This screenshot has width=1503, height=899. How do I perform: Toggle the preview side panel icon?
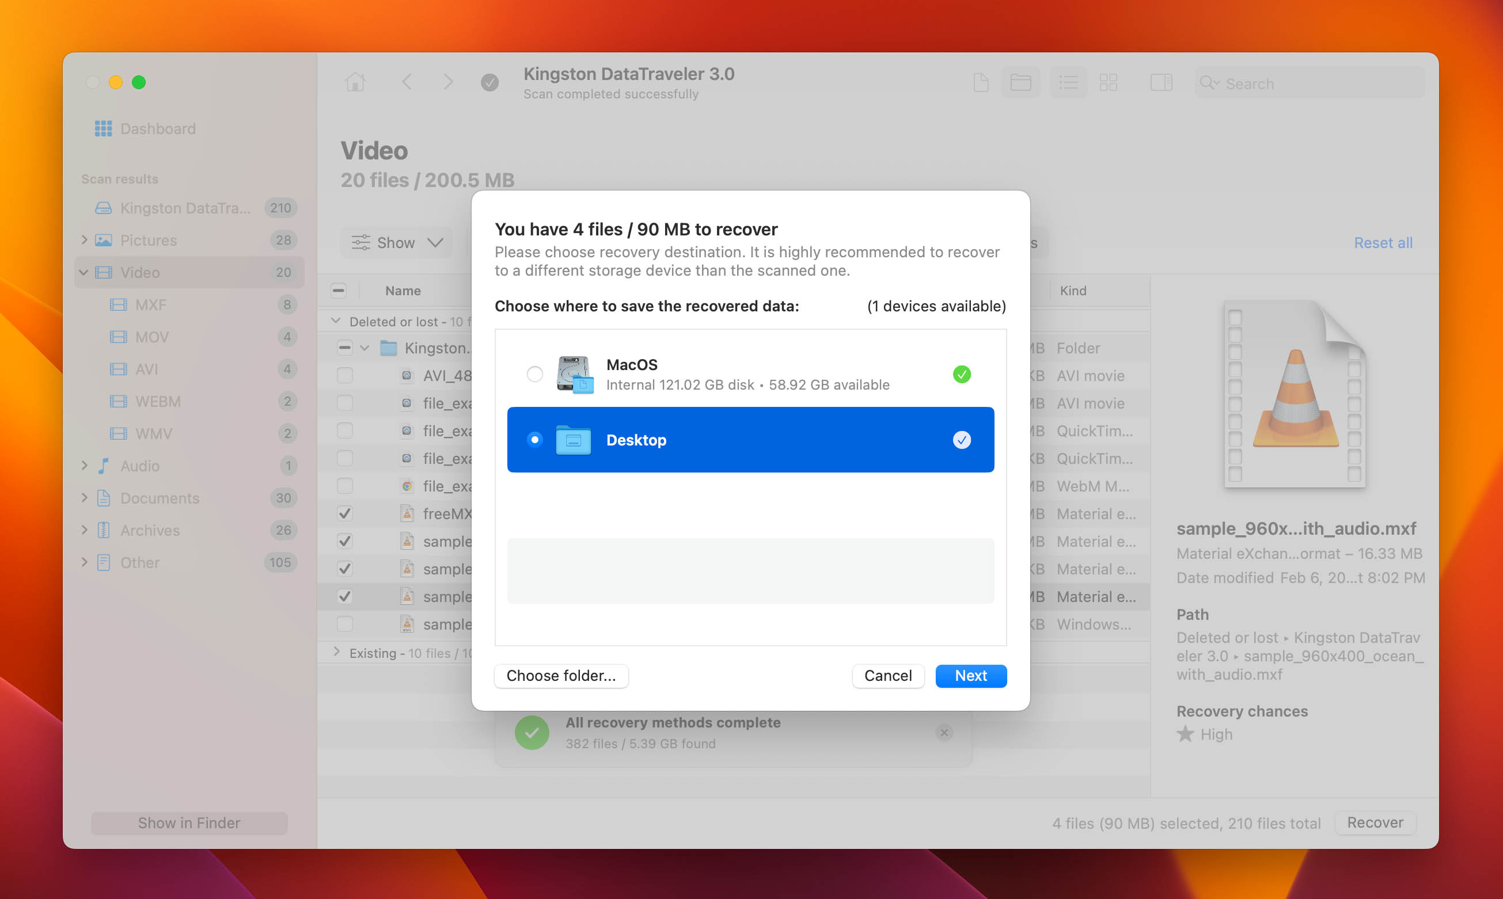1161,82
